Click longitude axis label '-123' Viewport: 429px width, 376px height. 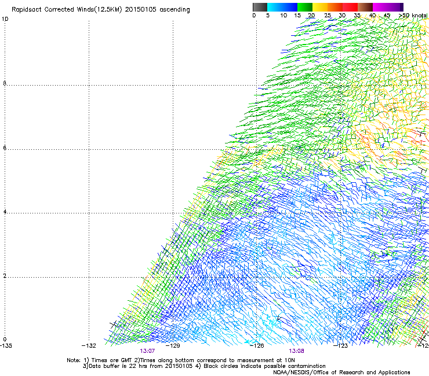click(x=340, y=345)
